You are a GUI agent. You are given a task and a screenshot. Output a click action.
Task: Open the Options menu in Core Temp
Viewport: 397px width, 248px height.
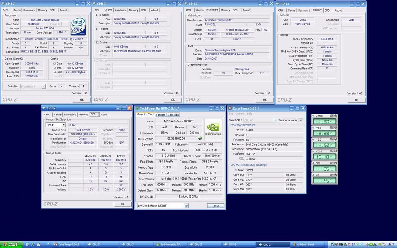tap(240, 114)
